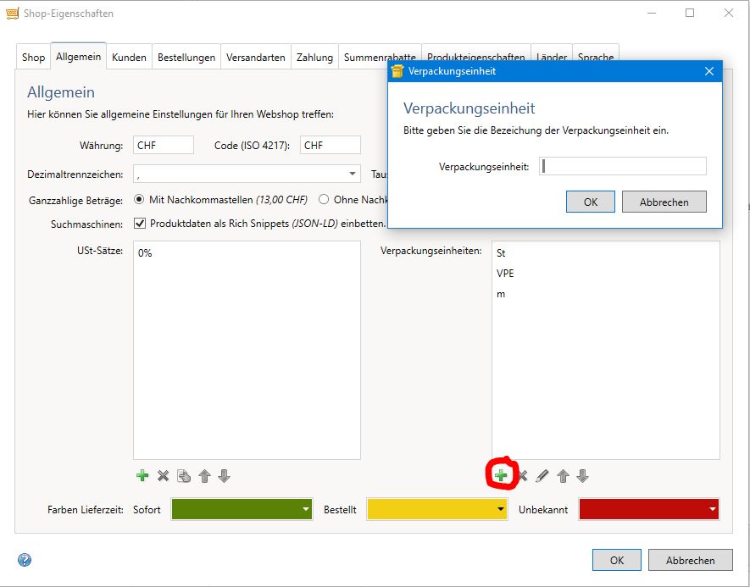Switch to the Shop tab
The image size is (750, 587).
pos(34,58)
